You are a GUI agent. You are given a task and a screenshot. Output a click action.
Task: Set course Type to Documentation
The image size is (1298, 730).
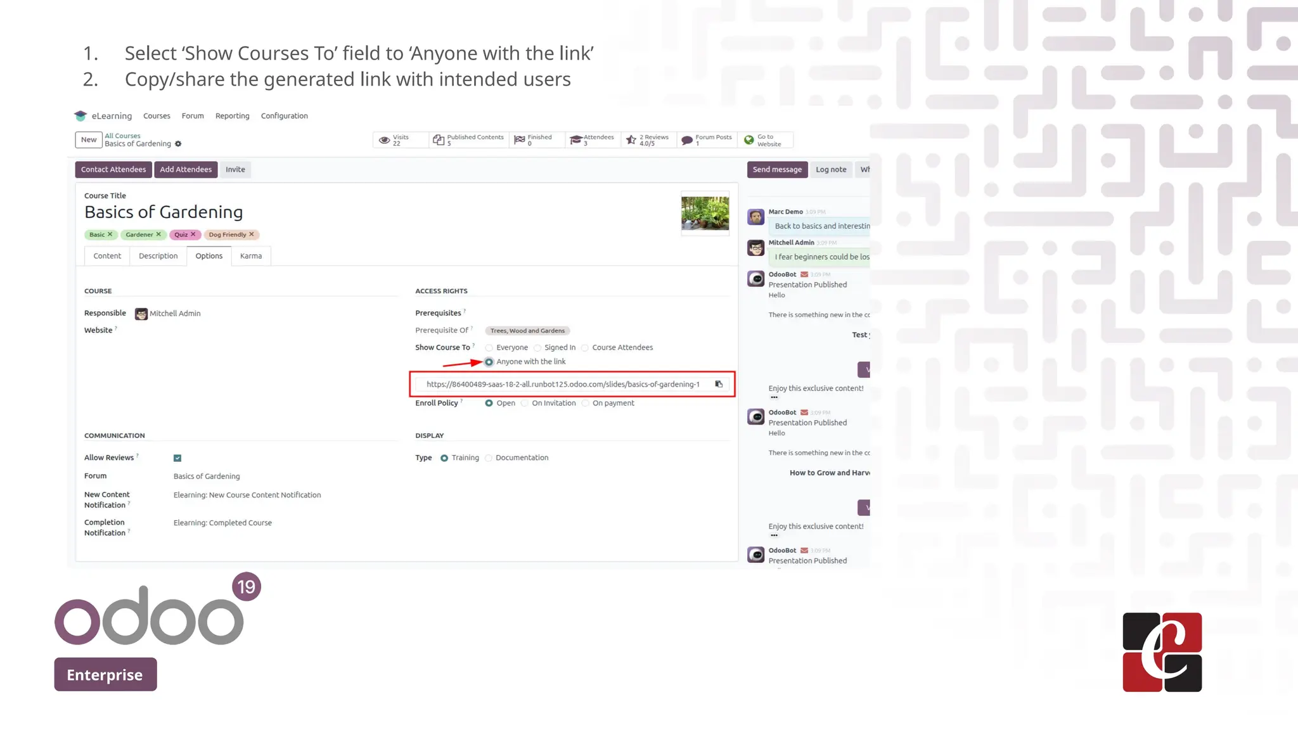(x=488, y=458)
